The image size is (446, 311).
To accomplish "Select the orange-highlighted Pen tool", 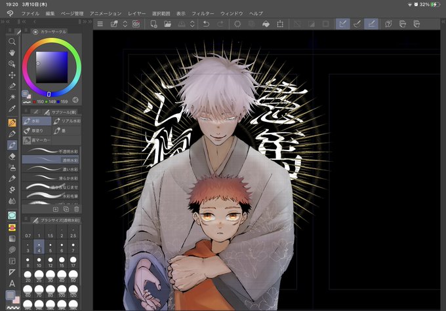I will 12,122.
